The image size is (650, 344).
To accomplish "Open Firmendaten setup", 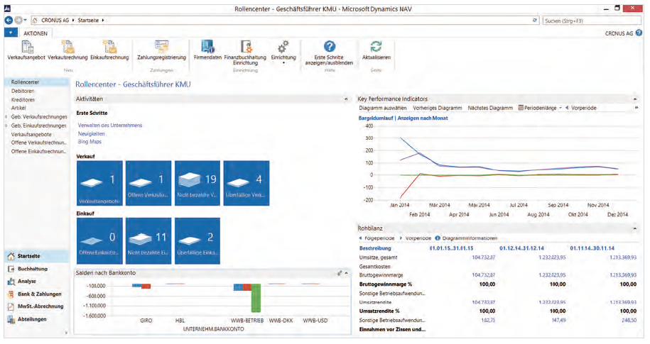I will point(207,50).
